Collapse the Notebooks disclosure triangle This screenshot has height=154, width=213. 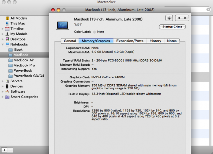click(x=2, y=44)
